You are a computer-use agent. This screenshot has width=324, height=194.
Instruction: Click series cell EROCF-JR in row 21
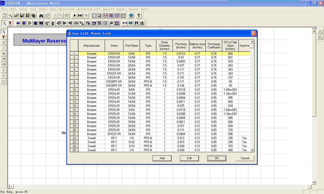114,134
